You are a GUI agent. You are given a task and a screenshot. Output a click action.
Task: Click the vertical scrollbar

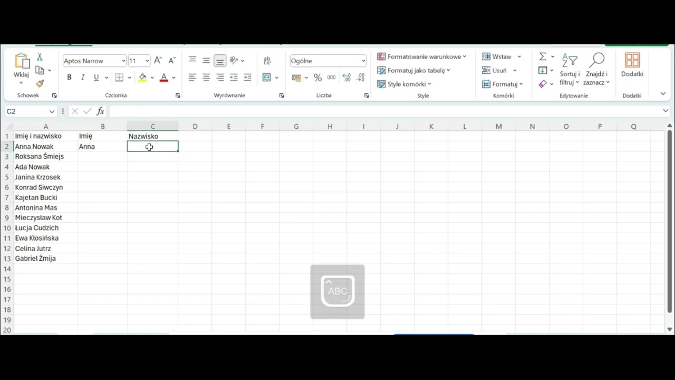pyautogui.click(x=670, y=222)
